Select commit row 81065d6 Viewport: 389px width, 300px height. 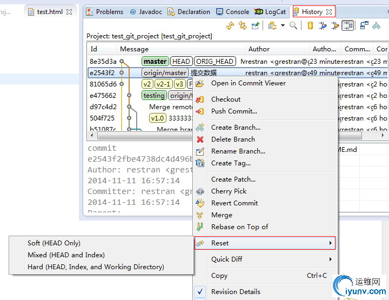tap(140, 84)
